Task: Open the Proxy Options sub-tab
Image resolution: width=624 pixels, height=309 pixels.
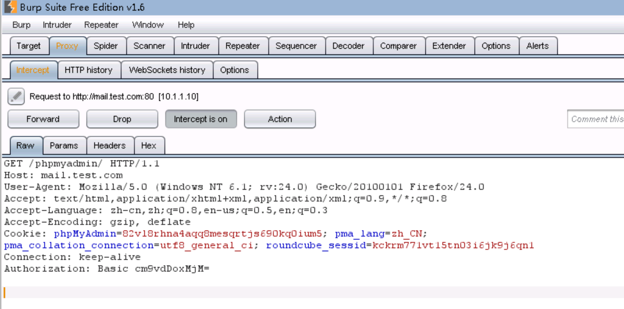Action: (x=234, y=70)
